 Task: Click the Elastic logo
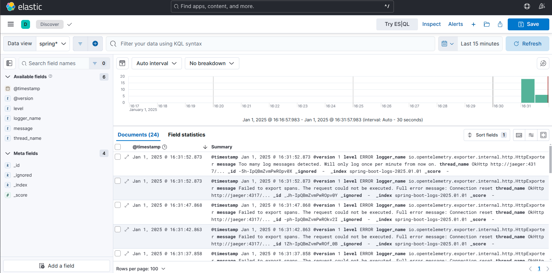24,7
